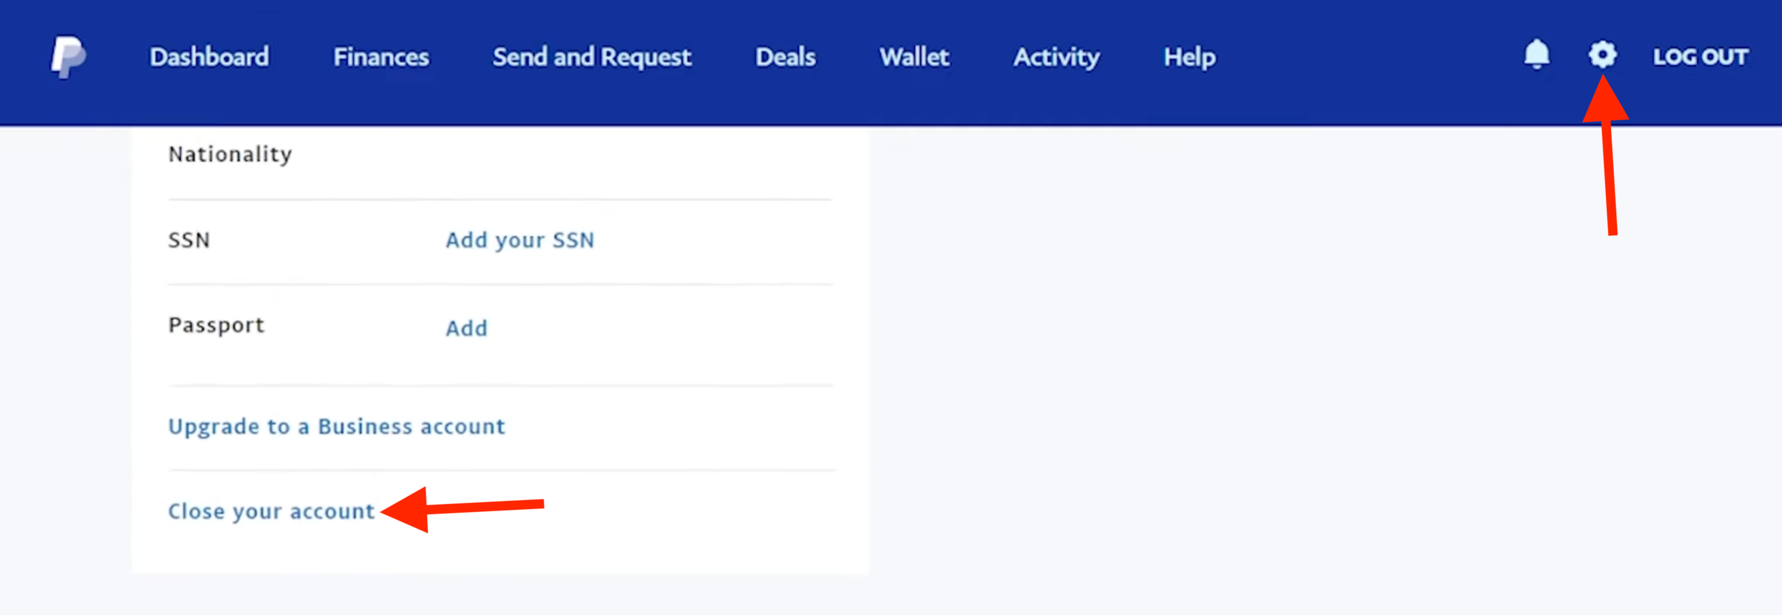Select the SSN row label

pyautogui.click(x=189, y=240)
